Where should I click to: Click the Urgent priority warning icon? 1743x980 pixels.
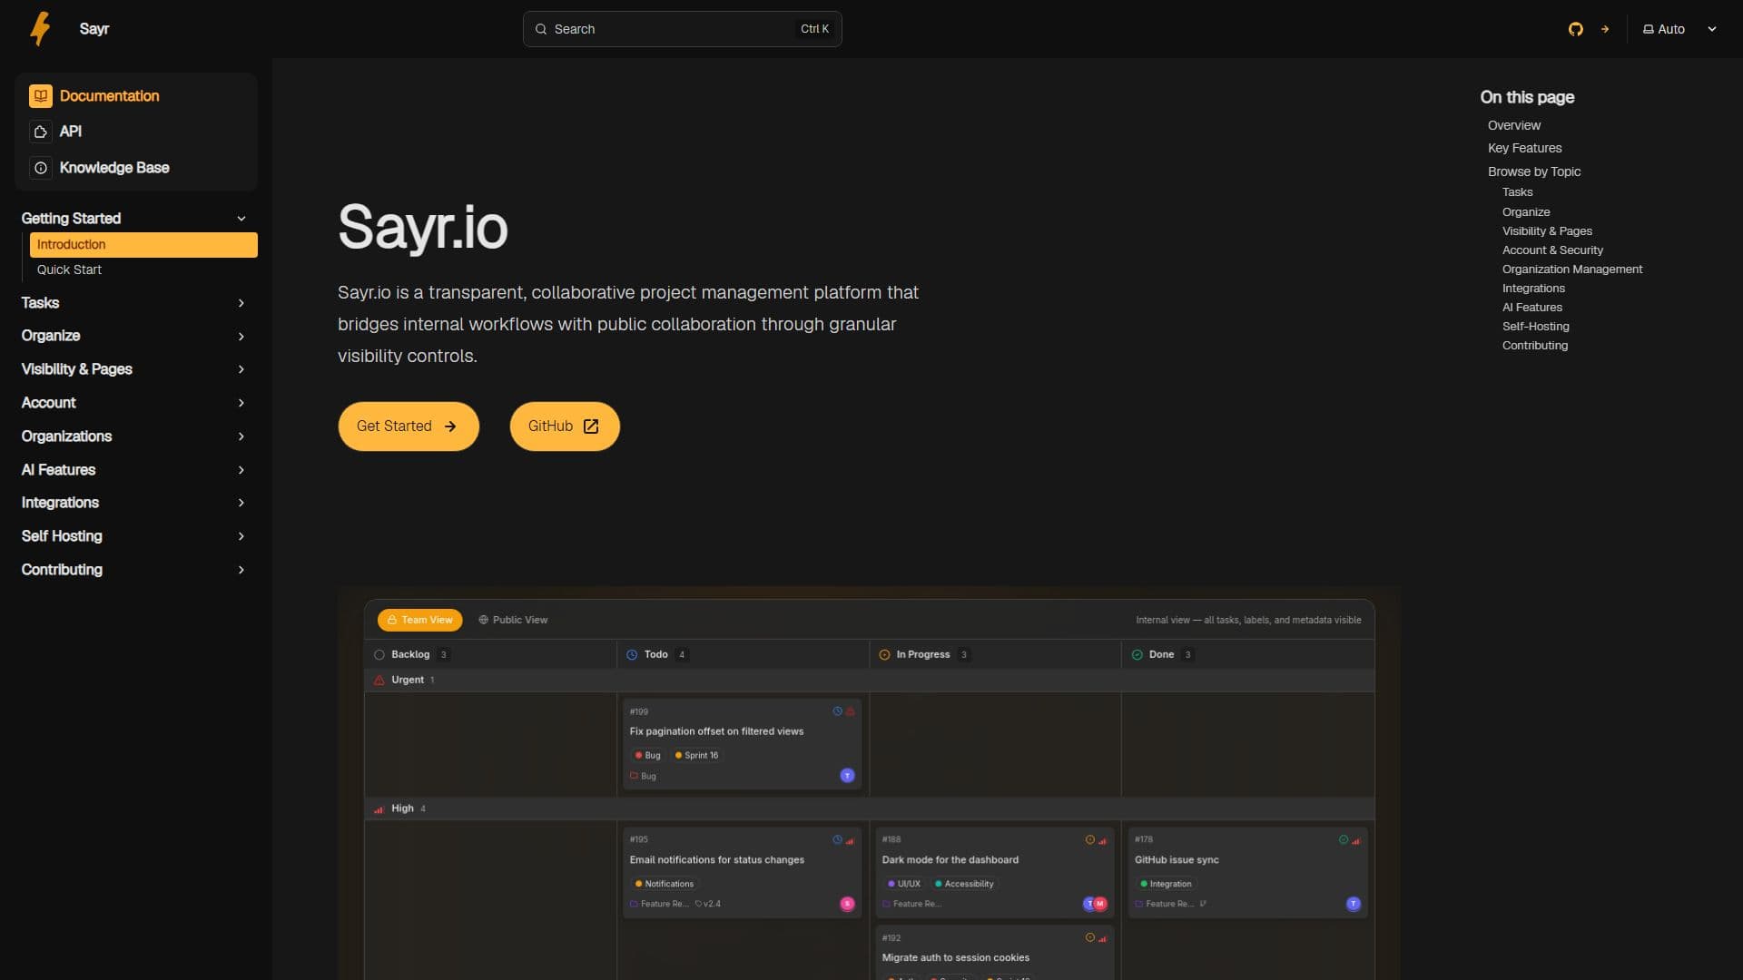click(x=379, y=681)
